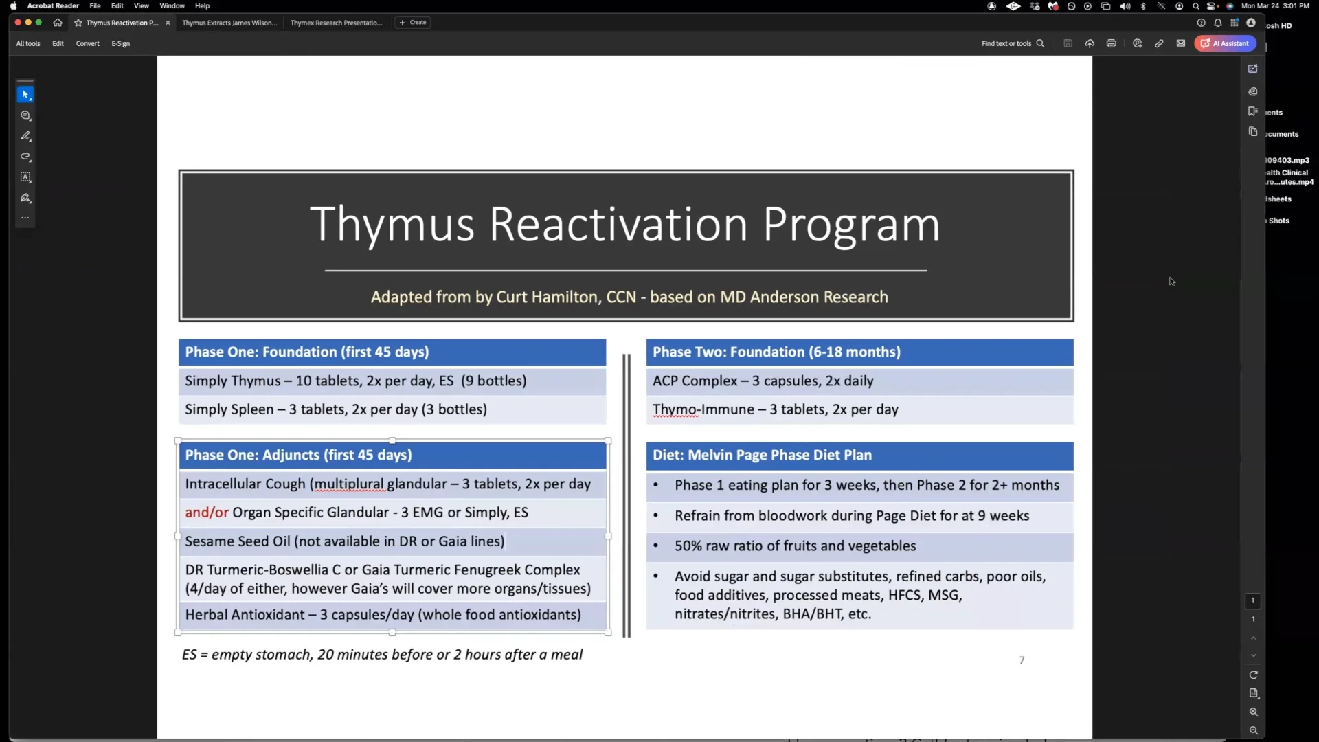Click the current page number field
The height and width of the screenshot is (742, 1319).
1253,600
